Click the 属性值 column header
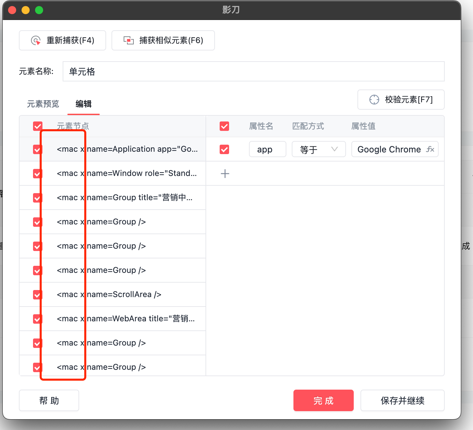This screenshot has width=473, height=430. coord(363,126)
